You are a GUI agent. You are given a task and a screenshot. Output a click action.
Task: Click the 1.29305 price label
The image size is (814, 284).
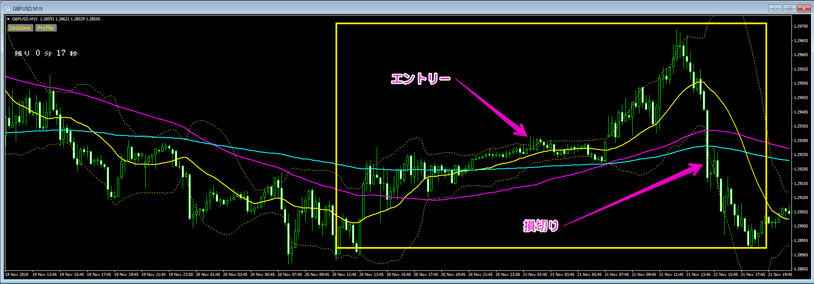click(801, 141)
